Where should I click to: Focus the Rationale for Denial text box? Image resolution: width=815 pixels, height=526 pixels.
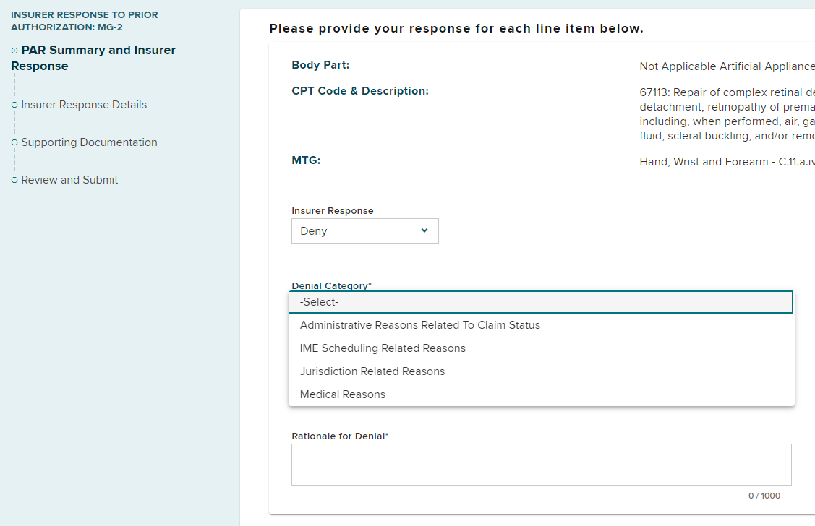coord(541,465)
